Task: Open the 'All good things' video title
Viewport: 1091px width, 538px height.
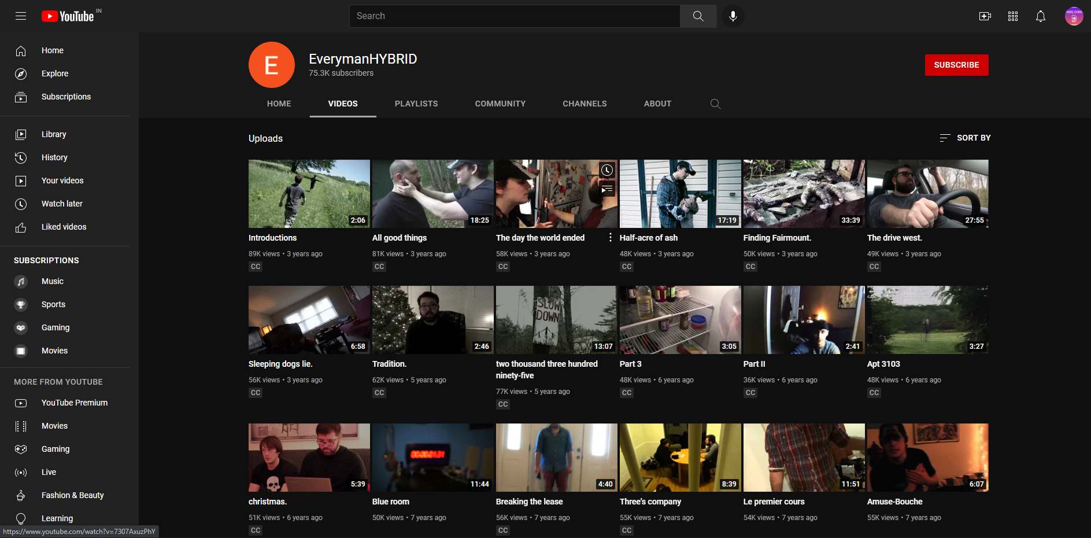Action: point(400,238)
